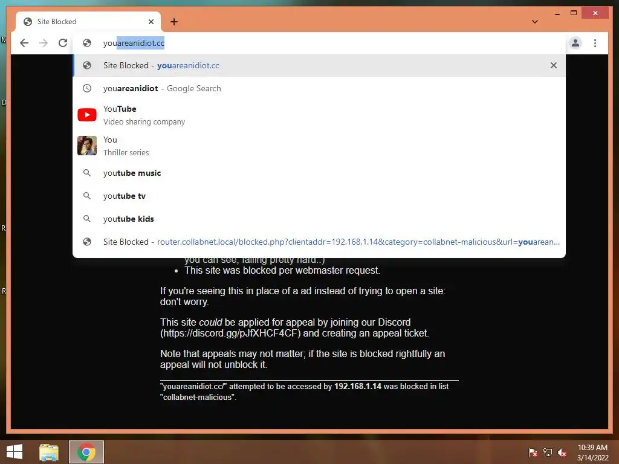Click the muted speaker tray icon
This screenshot has width=619, height=464.
click(562, 452)
